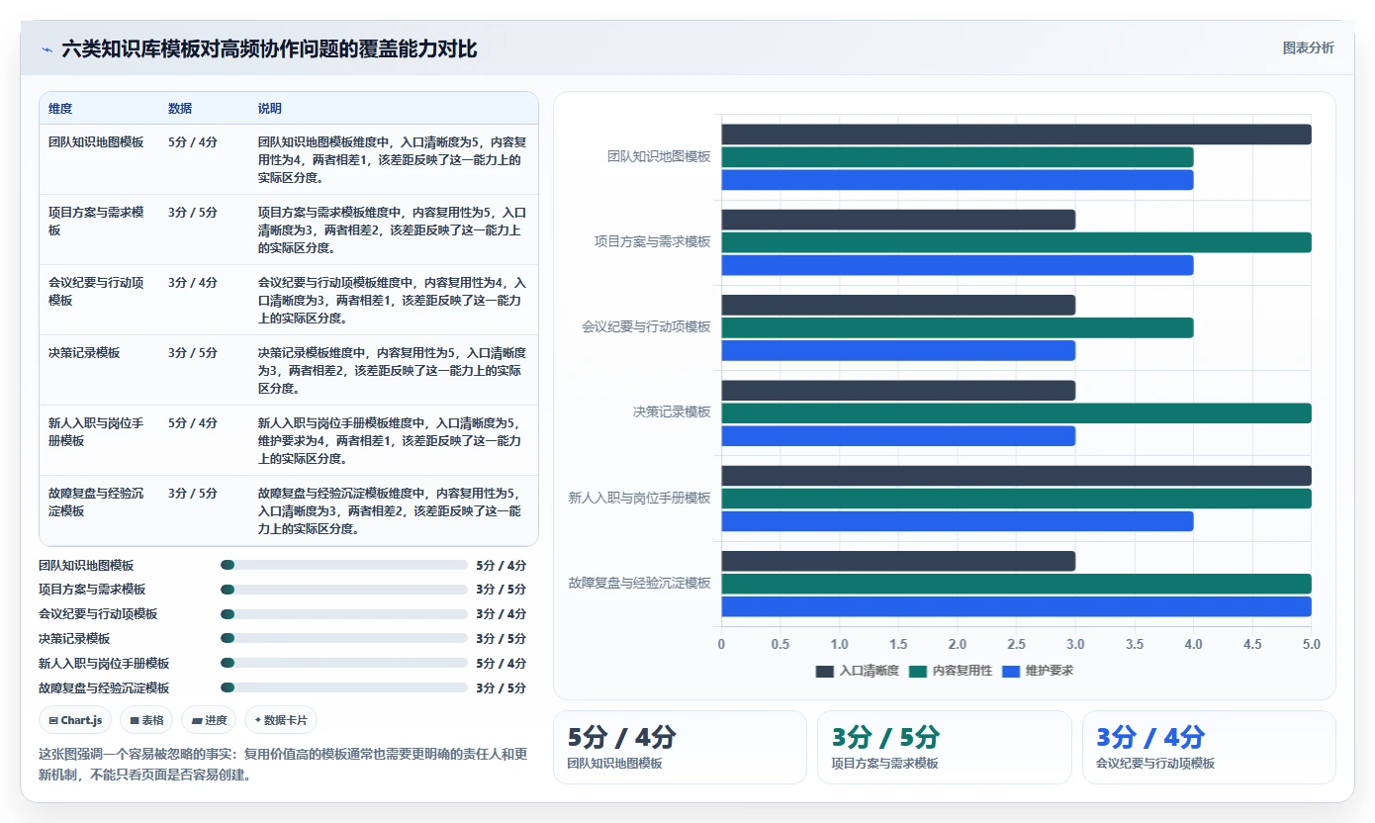
Task: Toggle the 入口清晰度 legend item
Action: [x=857, y=671]
